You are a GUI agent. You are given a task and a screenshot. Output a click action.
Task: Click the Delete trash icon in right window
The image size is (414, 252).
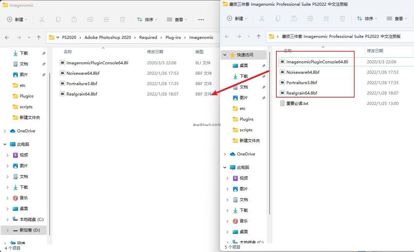click(342, 18)
